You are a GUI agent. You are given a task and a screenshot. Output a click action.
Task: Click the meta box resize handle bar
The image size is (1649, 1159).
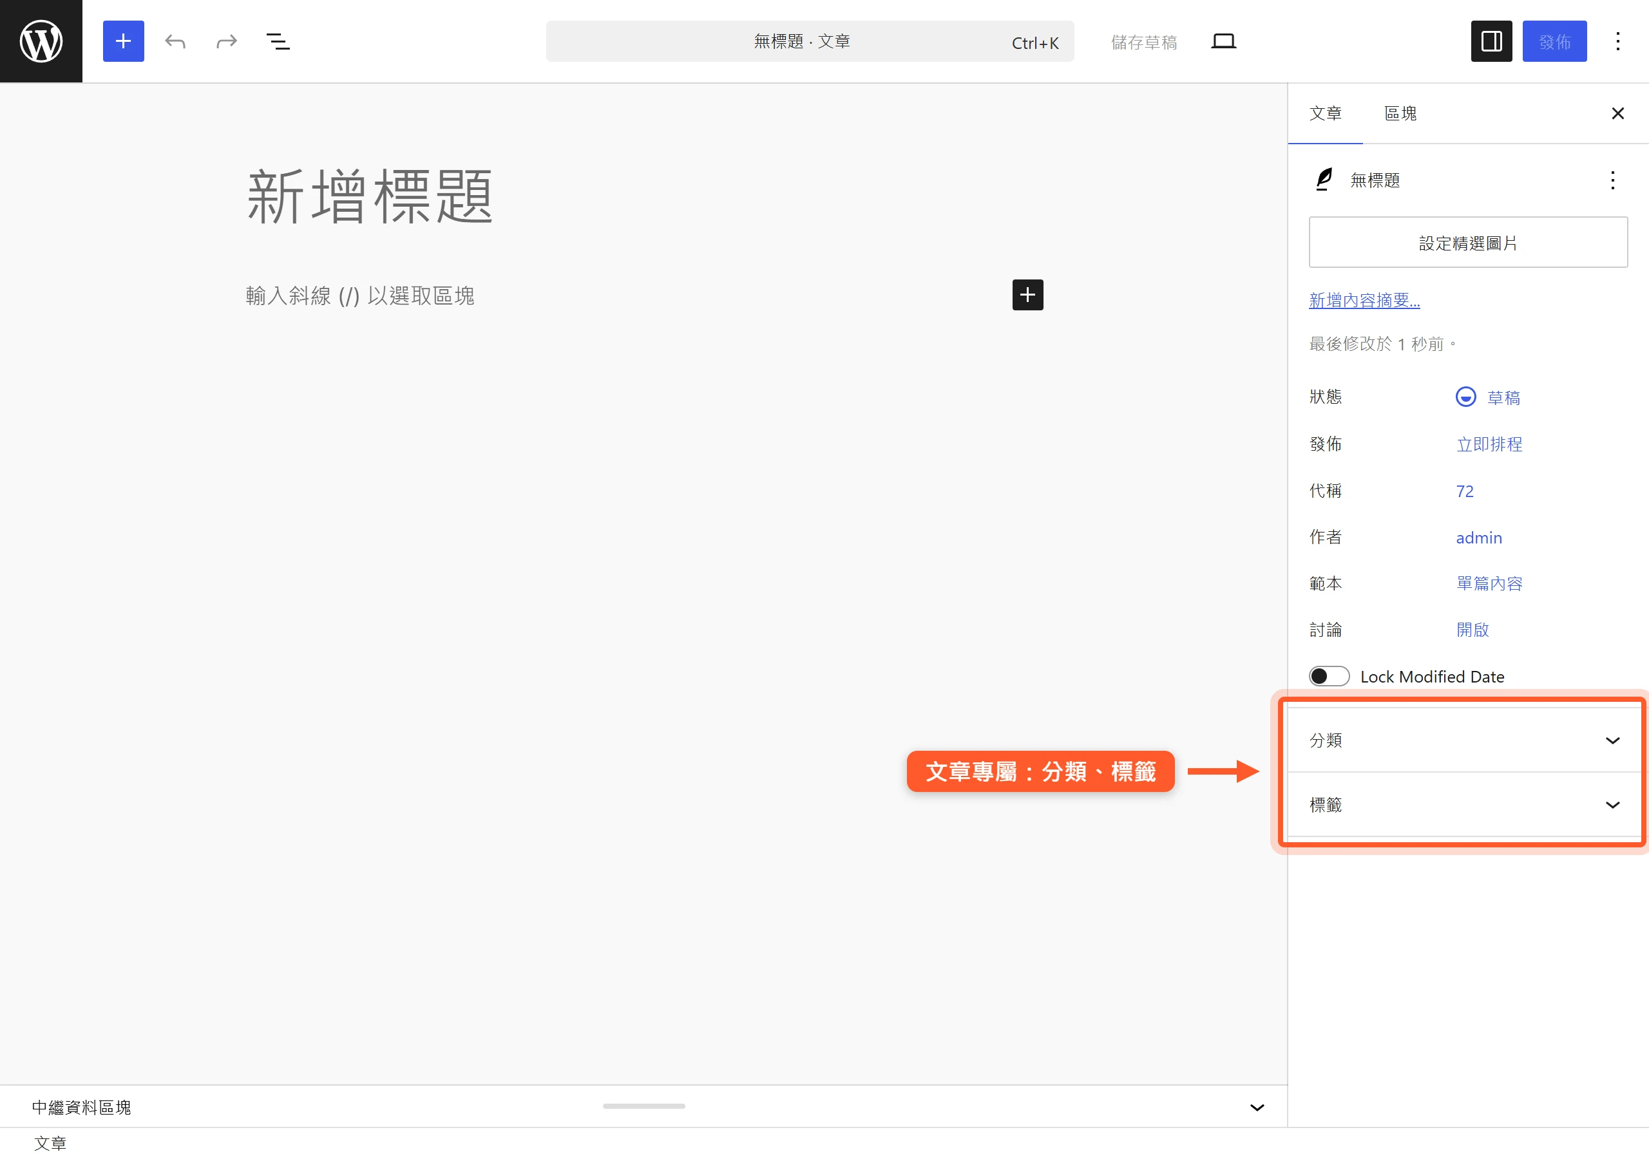tap(643, 1106)
